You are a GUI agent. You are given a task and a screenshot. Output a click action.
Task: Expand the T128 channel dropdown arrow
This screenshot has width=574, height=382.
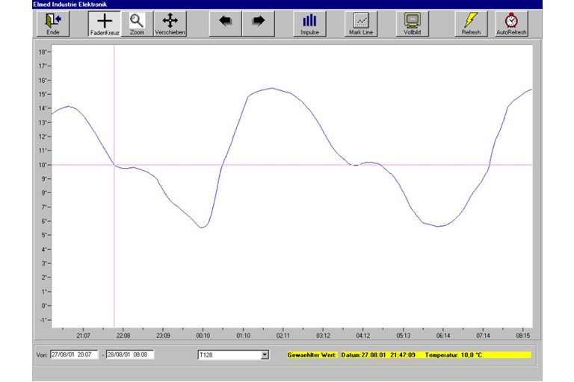pos(264,355)
